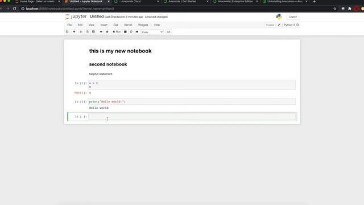The width and height of the screenshot is (364, 205).
Task: Bookmark this page with star icon
Action: point(335,9)
